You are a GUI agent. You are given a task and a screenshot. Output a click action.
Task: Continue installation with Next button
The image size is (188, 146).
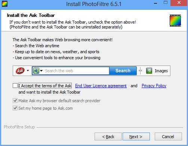136,137
